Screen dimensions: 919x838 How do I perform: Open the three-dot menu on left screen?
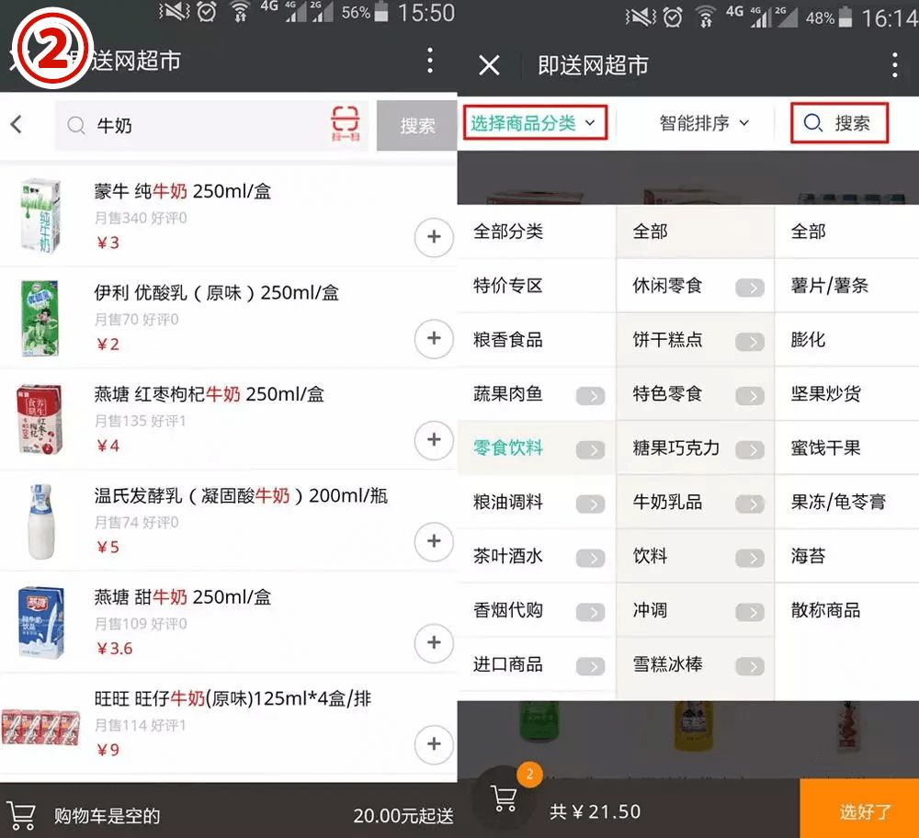click(430, 61)
